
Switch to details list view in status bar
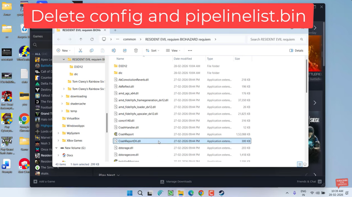[300, 164]
